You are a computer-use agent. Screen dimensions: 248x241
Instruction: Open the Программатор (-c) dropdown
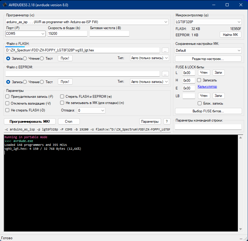click(x=87, y=22)
